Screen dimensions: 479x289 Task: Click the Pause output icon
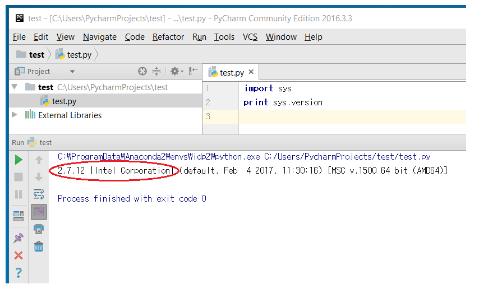(19, 194)
